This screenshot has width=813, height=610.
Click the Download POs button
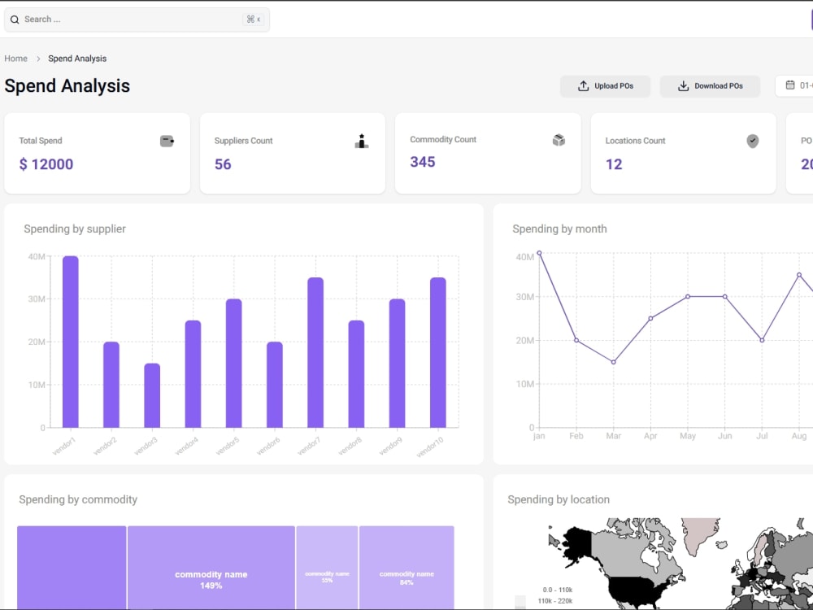pos(710,86)
